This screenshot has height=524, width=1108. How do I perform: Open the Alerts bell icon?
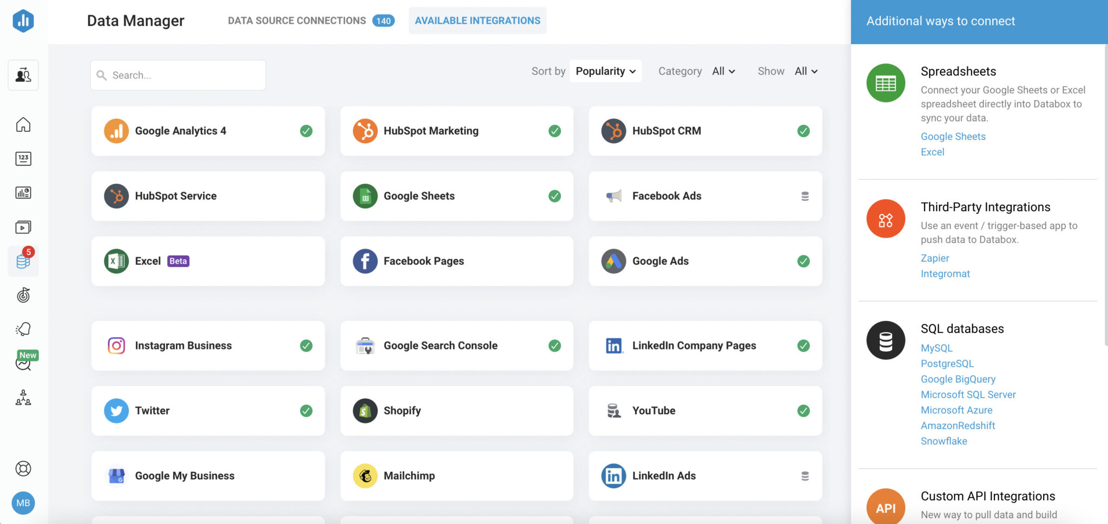tap(23, 329)
